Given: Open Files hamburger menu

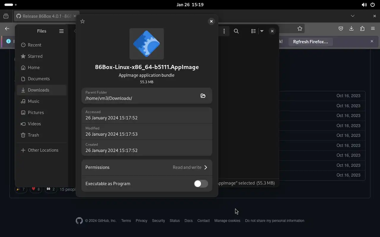Looking at the screenshot, I should point(61,31).
